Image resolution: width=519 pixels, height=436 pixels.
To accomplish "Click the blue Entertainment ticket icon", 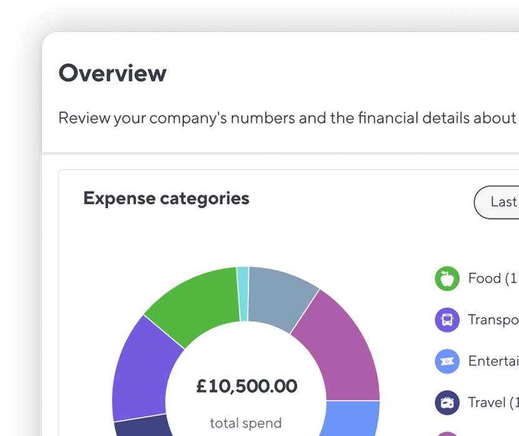I will (447, 362).
